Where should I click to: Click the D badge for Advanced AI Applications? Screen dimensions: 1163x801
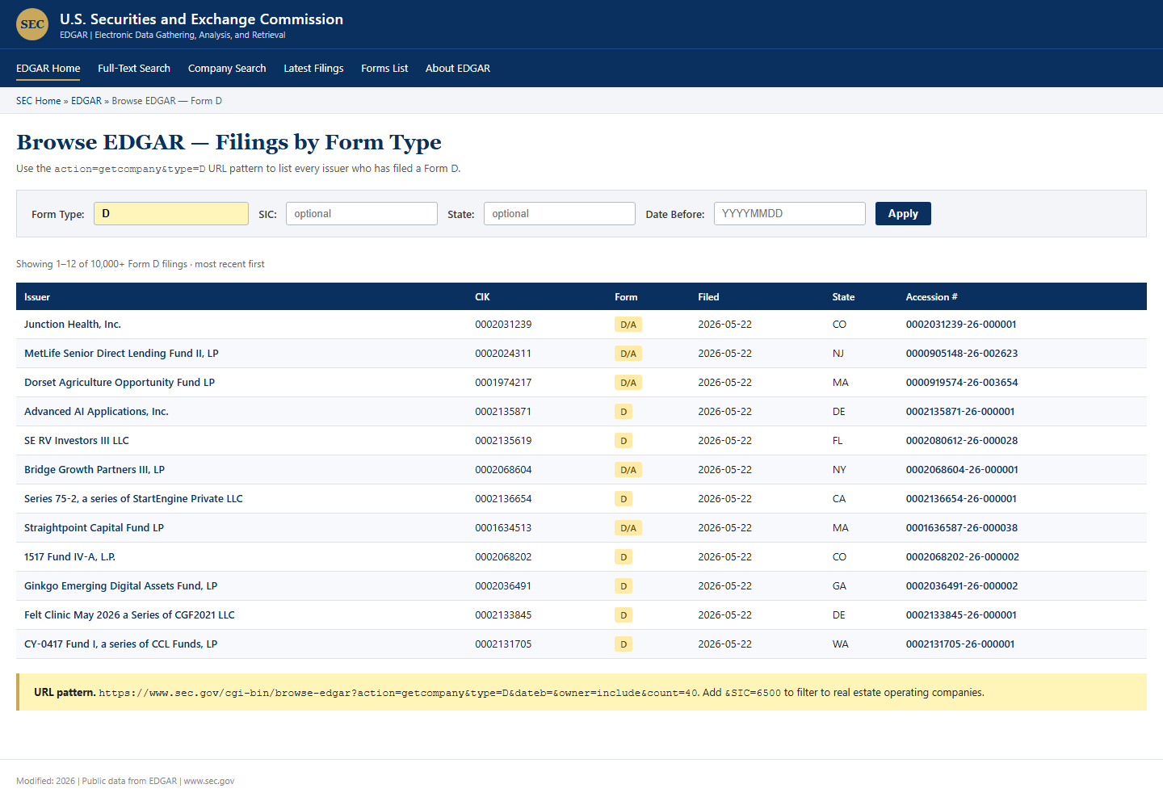(623, 412)
